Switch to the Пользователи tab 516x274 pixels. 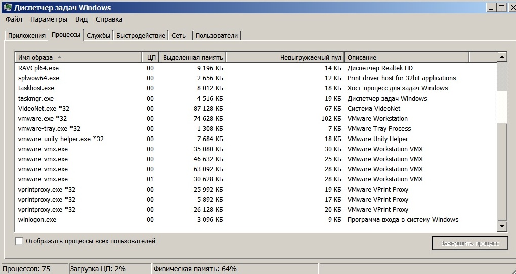(x=217, y=36)
